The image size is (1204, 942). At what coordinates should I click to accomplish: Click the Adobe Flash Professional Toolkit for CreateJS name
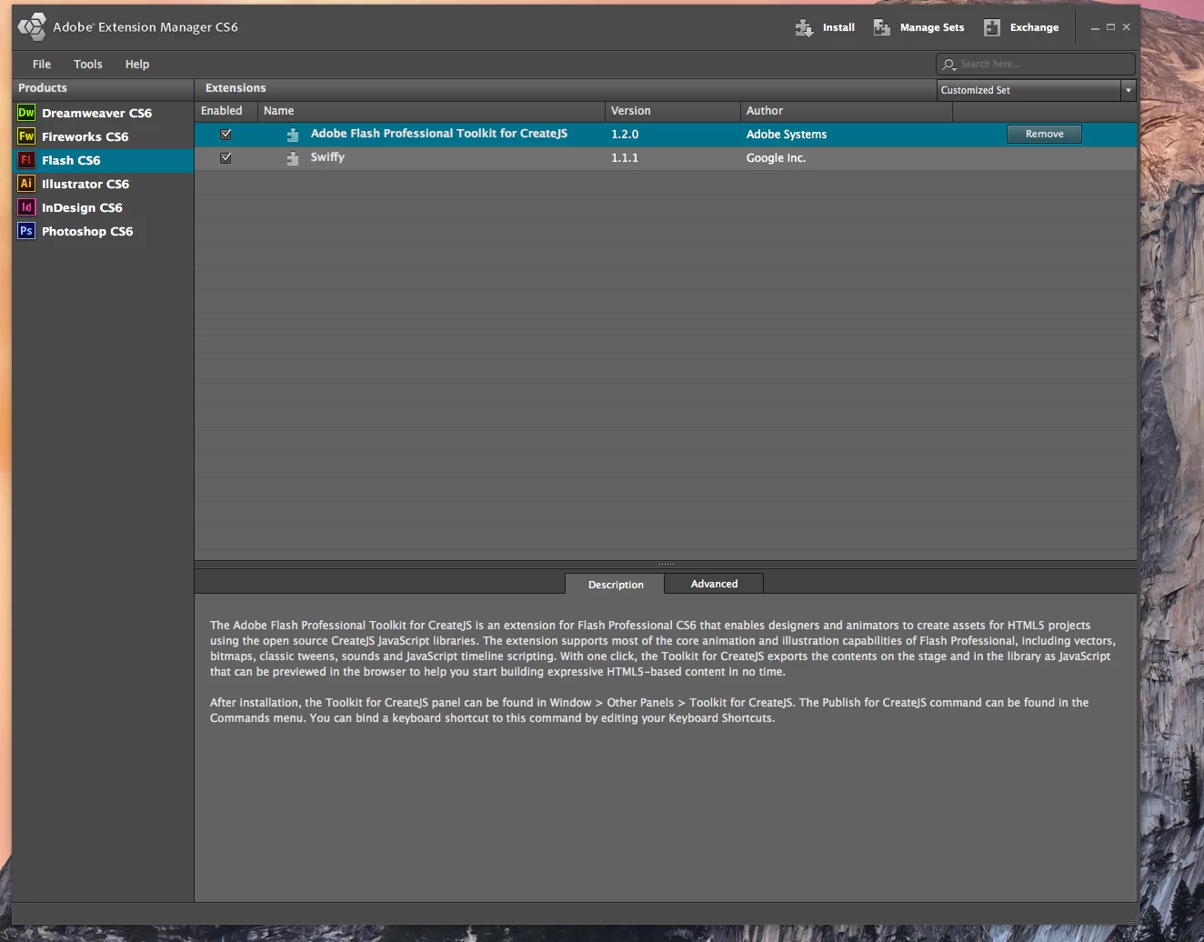coord(439,134)
